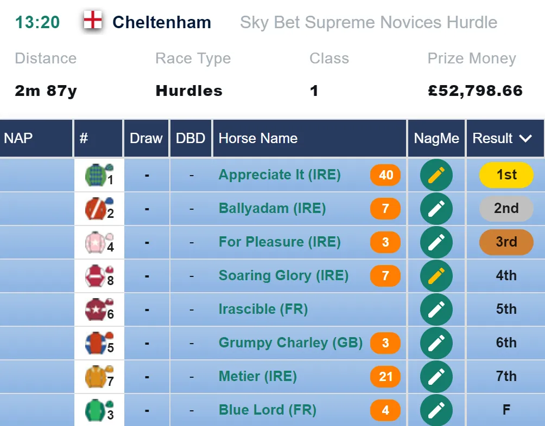Click orange 21 badge beside Metier

[x=385, y=377]
